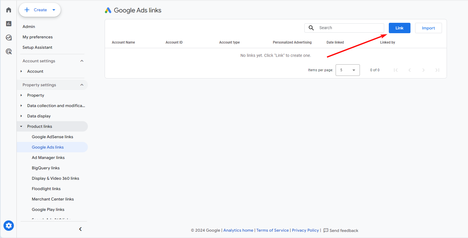Viewport: 468px width, 238px height.
Task: Click the 'No links yet' message
Action: click(276, 55)
